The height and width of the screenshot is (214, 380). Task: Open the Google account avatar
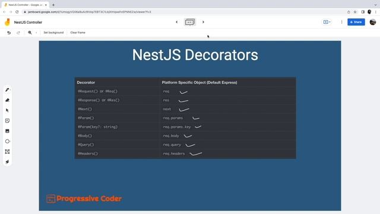[x=373, y=22]
